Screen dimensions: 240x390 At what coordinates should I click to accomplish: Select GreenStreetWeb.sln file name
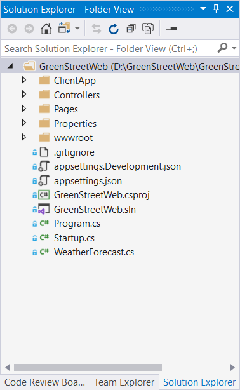click(95, 210)
